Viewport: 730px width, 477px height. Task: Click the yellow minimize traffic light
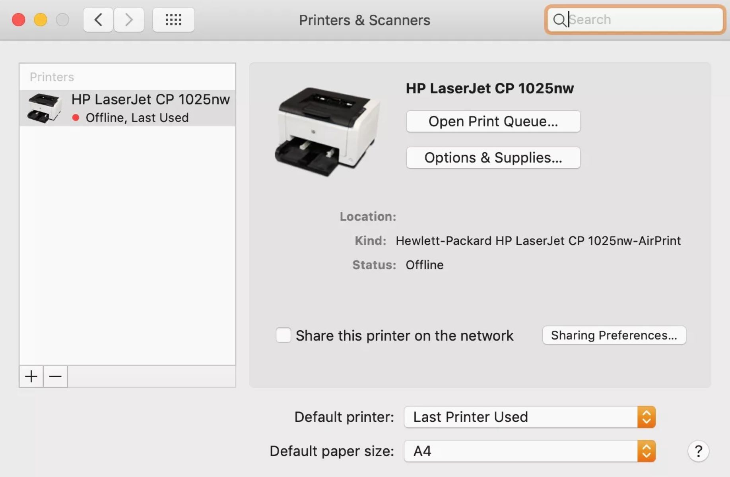pyautogui.click(x=40, y=19)
